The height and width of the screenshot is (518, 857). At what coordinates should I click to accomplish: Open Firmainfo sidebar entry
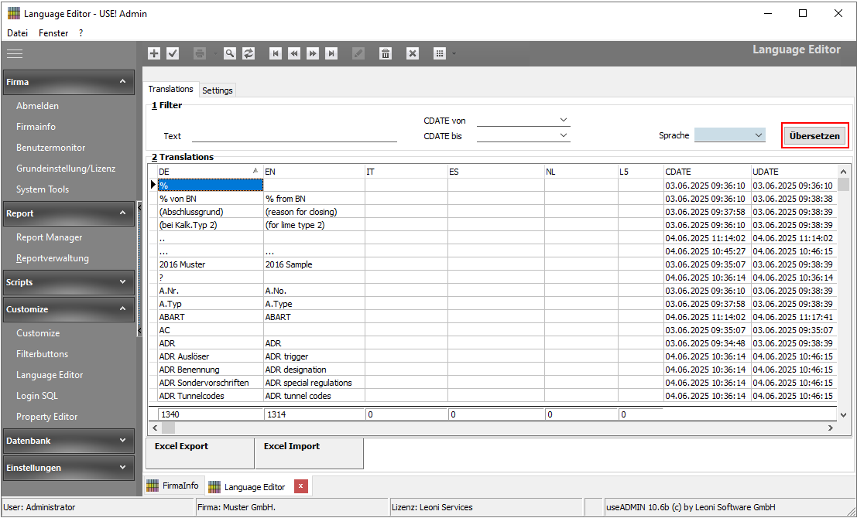click(x=36, y=127)
